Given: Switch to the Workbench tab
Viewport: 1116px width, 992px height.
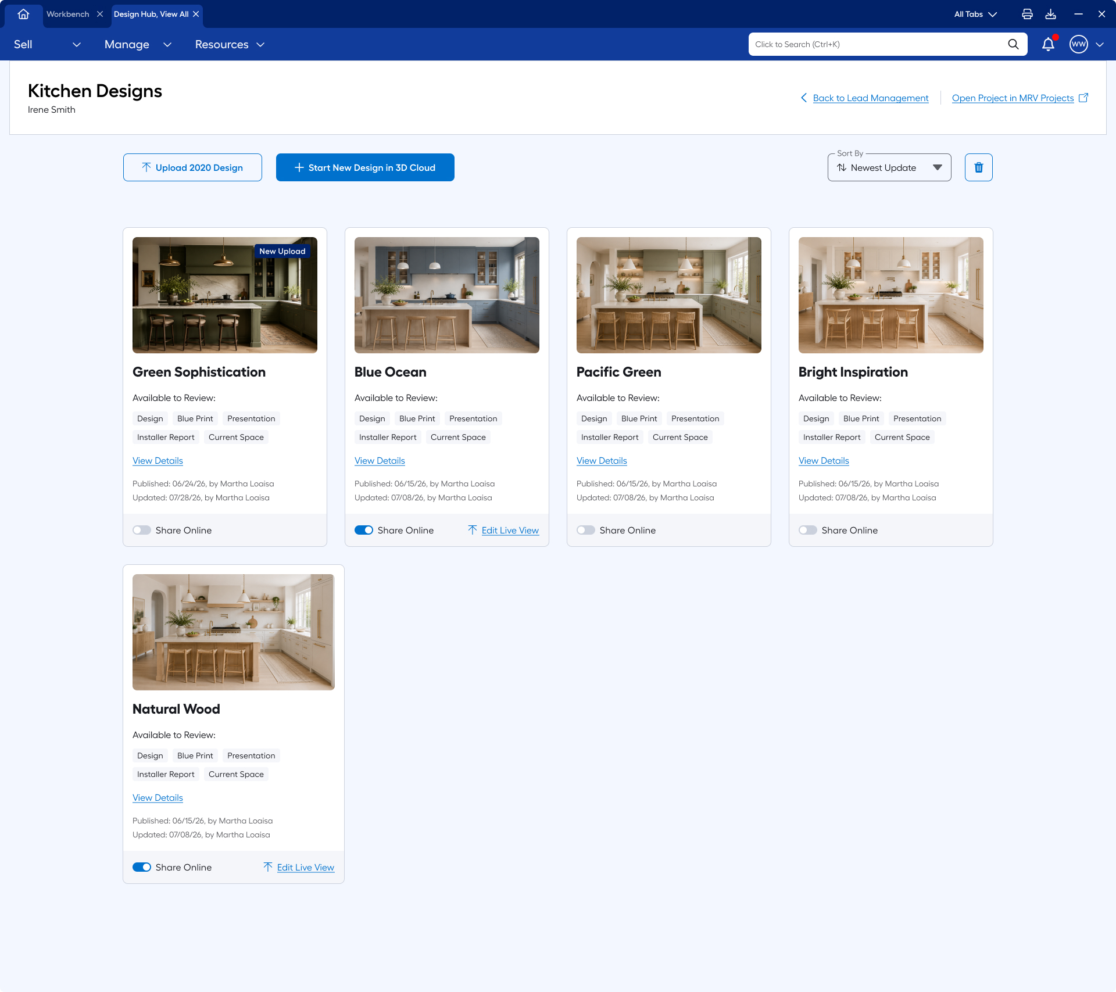Looking at the screenshot, I should click(x=68, y=14).
